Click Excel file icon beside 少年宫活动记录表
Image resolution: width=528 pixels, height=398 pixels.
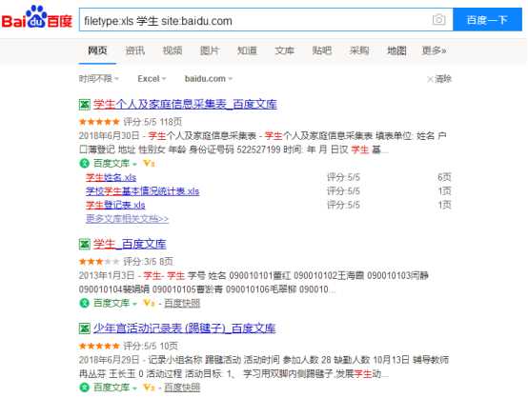point(85,328)
